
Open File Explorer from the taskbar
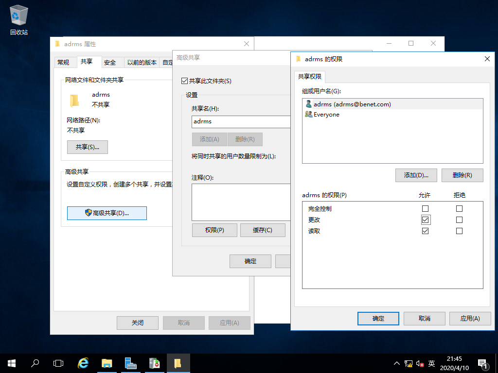pyautogui.click(x=107, y=363)
